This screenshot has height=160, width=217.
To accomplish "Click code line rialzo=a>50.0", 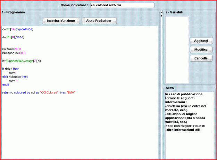I will click(x=11, y=49).
